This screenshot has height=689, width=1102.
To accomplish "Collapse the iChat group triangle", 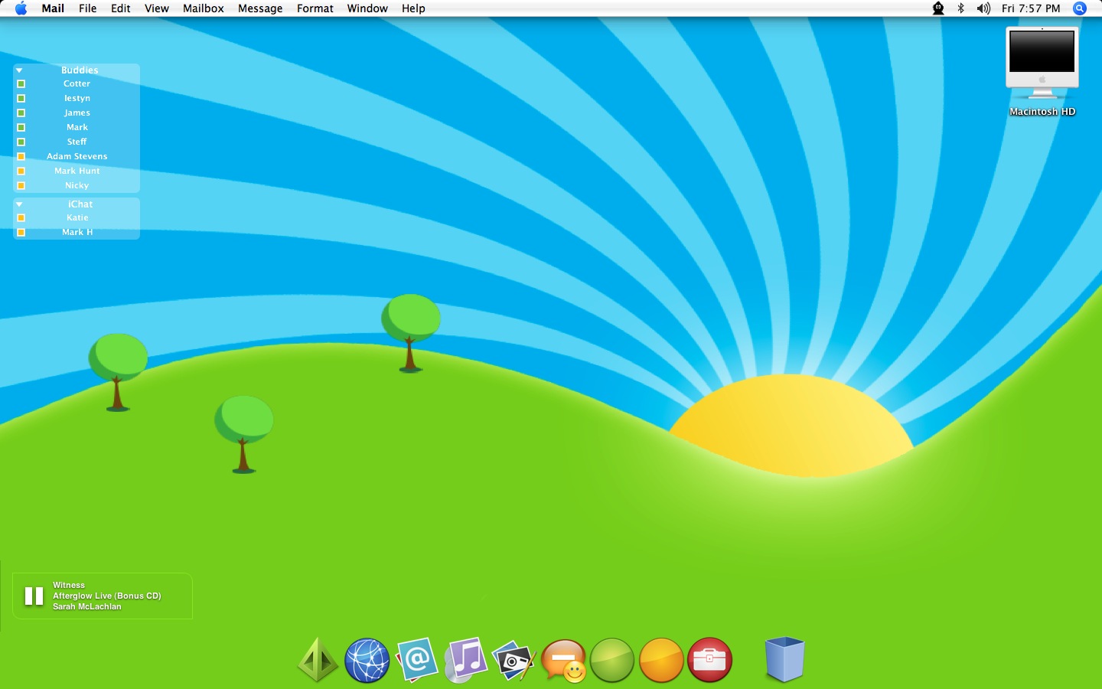I will point(20,204).
